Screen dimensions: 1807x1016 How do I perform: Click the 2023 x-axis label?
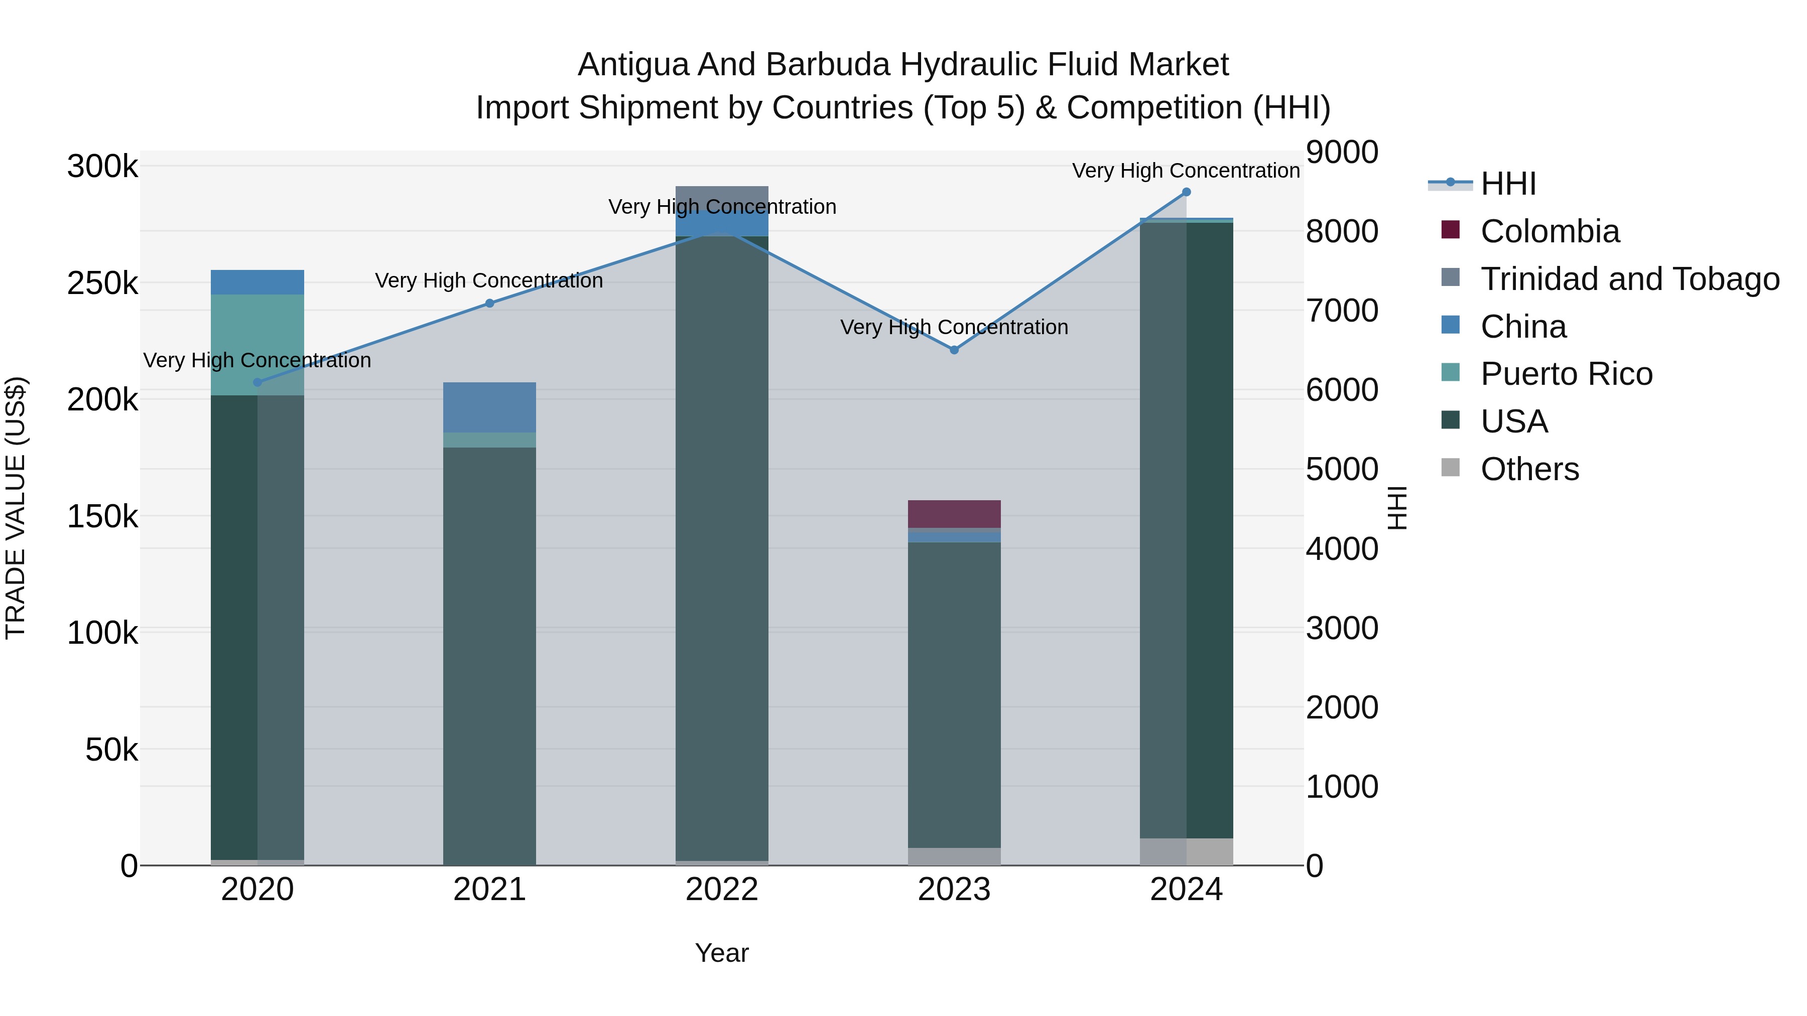tap(954, 890)
